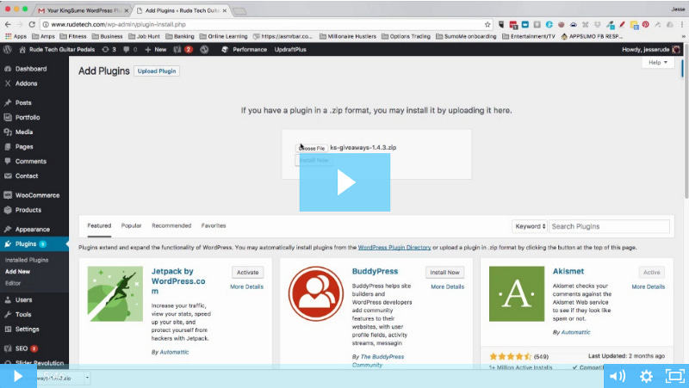Mute the video using the volume icon
This screenshot has height=388, width=689.
[618, 376]
